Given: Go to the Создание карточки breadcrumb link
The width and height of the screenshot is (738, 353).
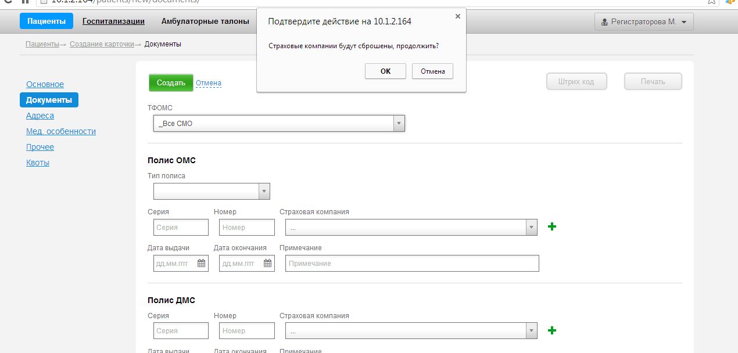Looking at the screenshot, I should (102, 44).
